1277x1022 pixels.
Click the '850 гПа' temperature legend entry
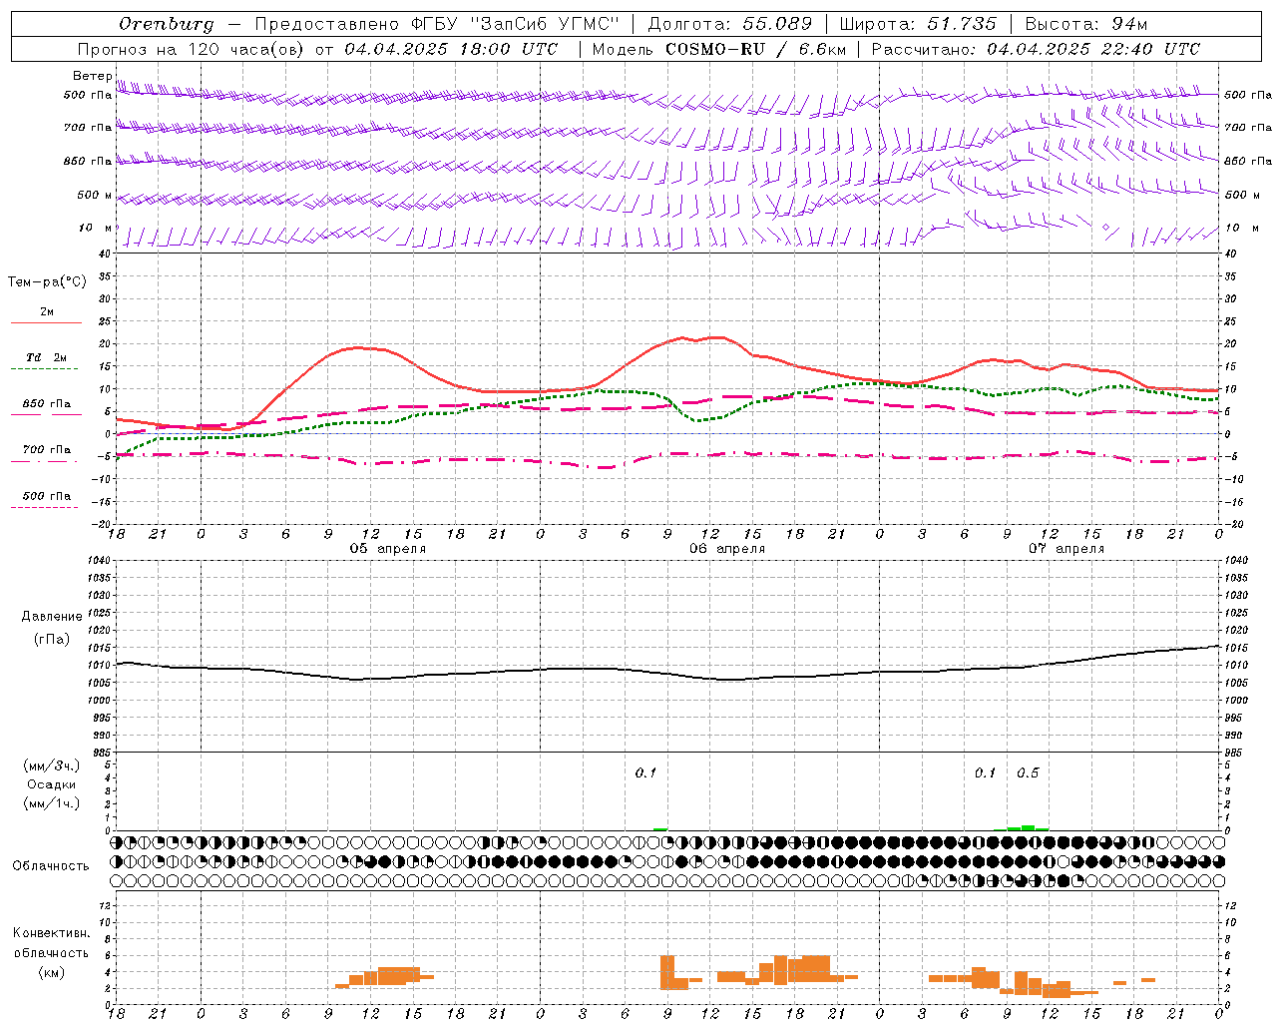(47, 403)
